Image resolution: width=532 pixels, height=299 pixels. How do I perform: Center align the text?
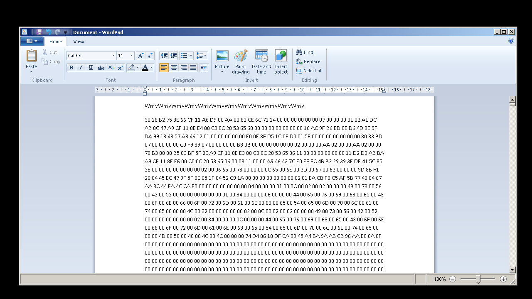[174, 68]
